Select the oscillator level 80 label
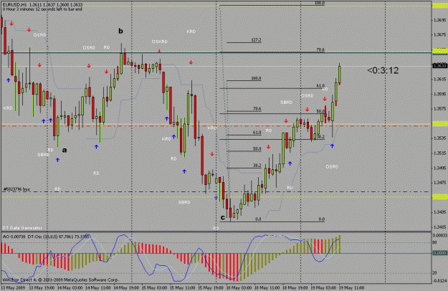Viewport: 448px width, 291px height. tap(434, 243)
